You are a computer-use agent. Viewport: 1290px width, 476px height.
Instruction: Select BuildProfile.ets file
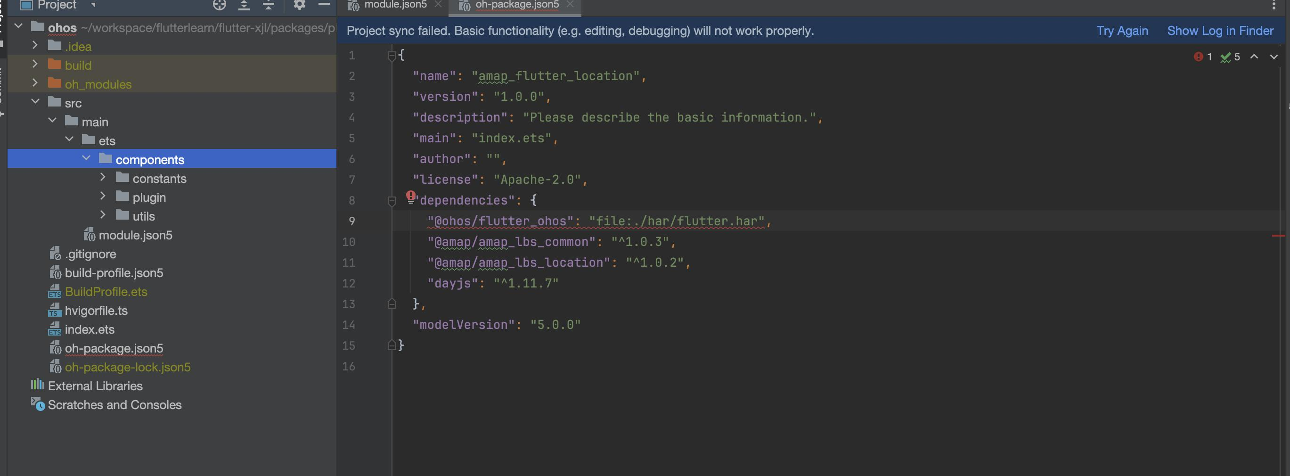click(106, 292)
